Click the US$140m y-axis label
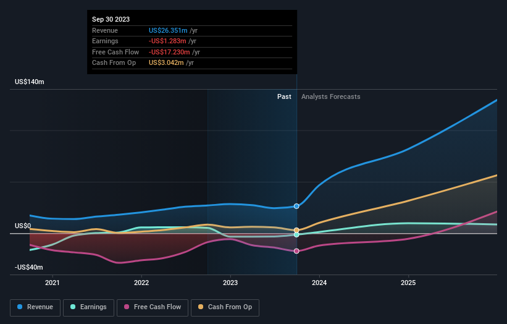The height and width of the screenshot is (324, 507). point(30,82)
